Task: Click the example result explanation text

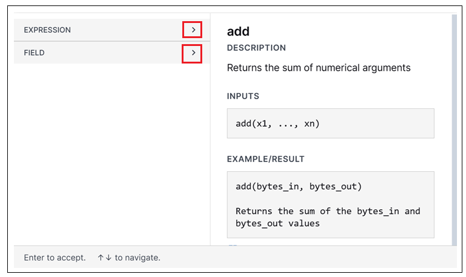Action: click(x=328, y=217)
